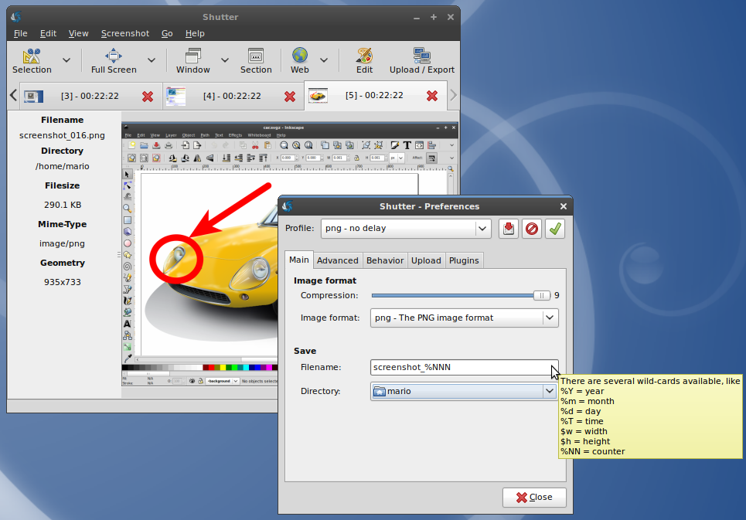
Task: Apply the profile with the green checkmark
Action: [x=554, y=229]
